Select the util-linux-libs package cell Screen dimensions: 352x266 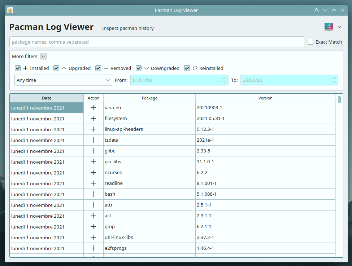(x=149, y=237)
